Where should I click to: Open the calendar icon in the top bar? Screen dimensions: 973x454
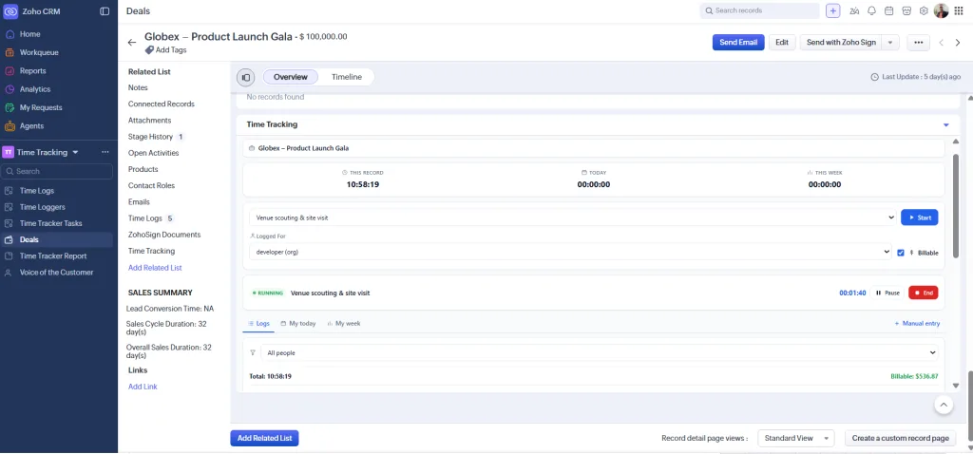888,10
